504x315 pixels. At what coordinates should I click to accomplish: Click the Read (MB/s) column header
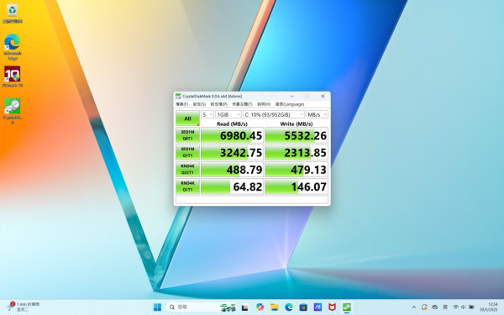232,123
